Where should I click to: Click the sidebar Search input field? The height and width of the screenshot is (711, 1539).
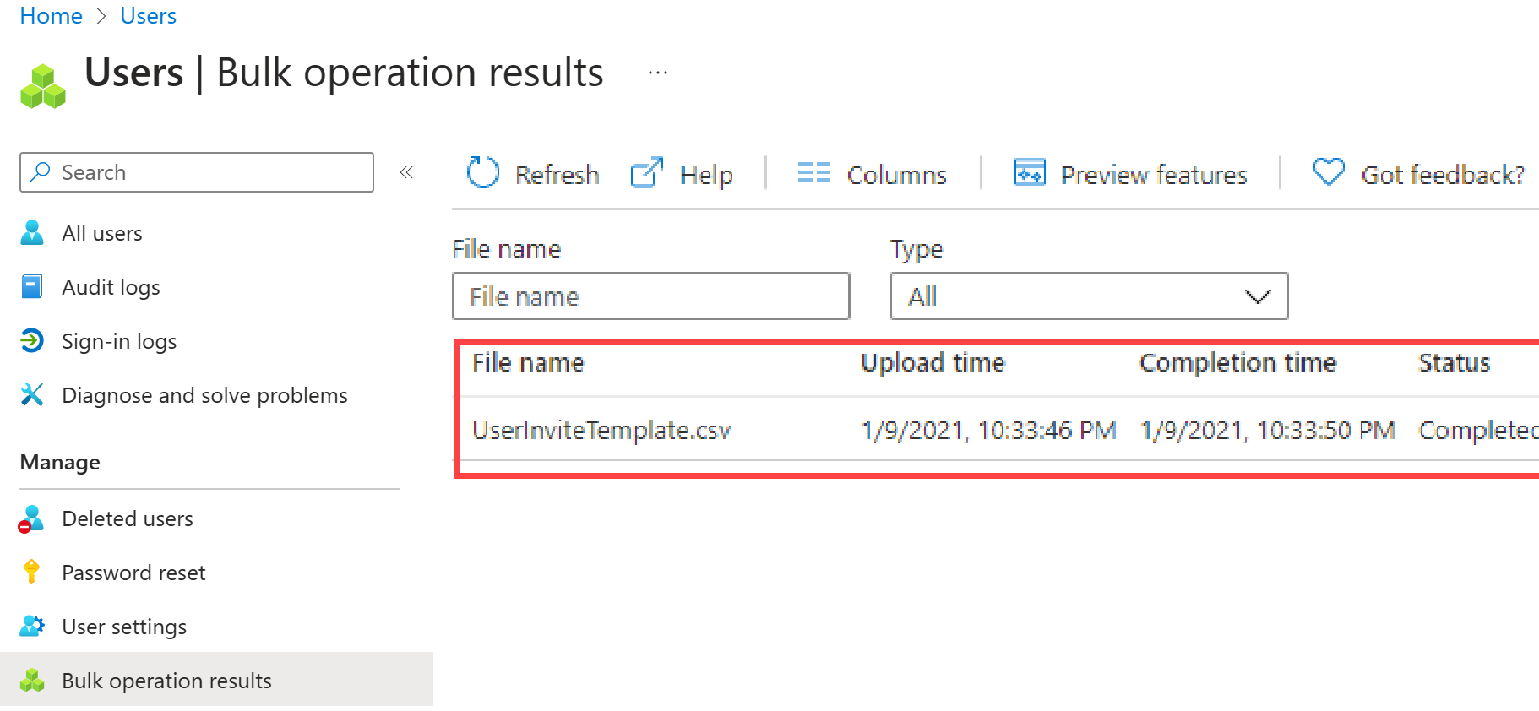[x=197, y=172]
